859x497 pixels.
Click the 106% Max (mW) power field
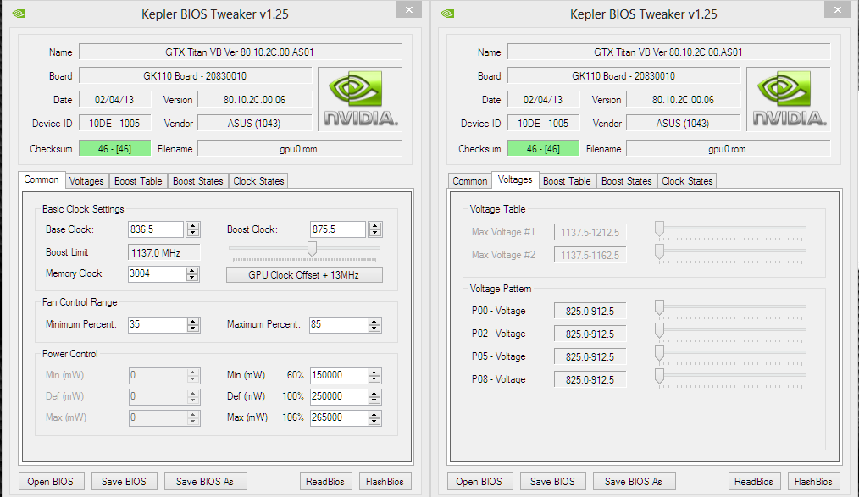coord(339,417)
